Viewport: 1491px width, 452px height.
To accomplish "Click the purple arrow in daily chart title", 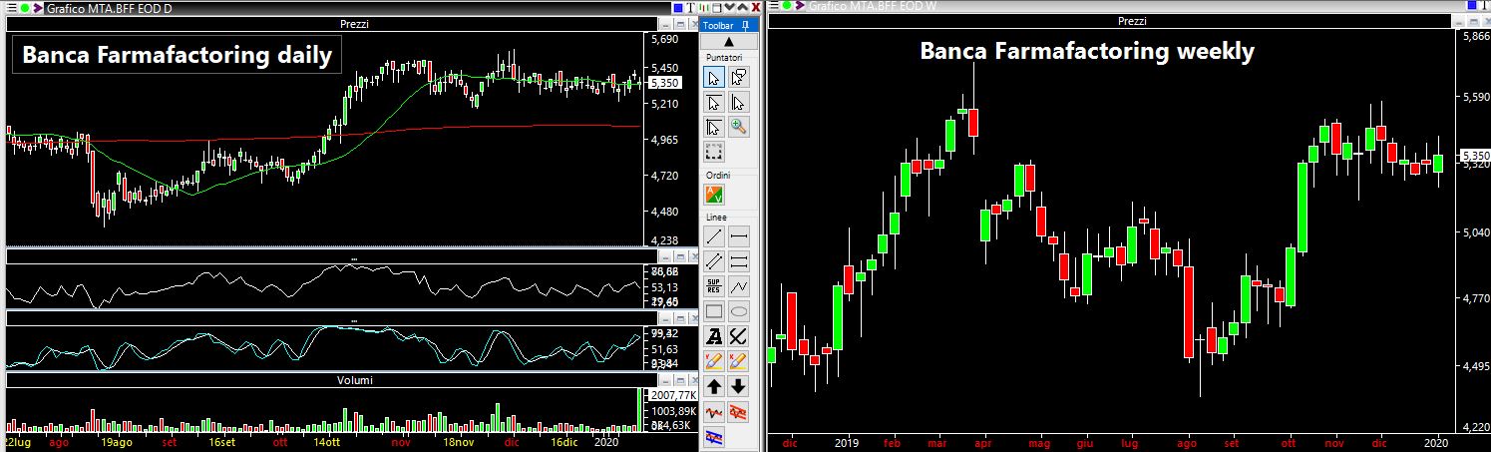I will [37, 7].
